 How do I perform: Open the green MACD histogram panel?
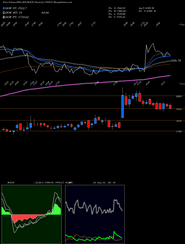(x=31, y=214)
